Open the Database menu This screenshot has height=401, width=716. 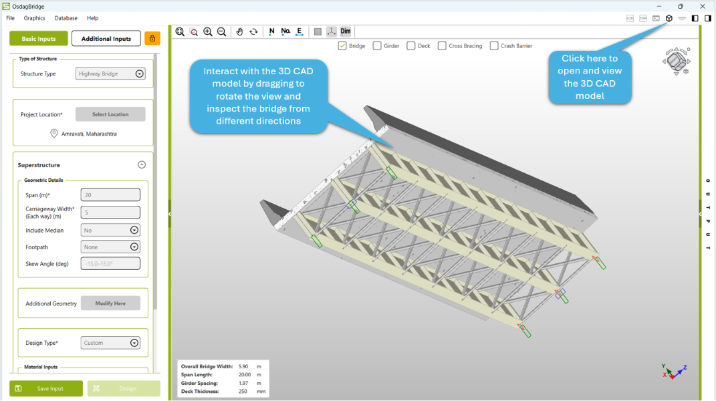[66, 18]
